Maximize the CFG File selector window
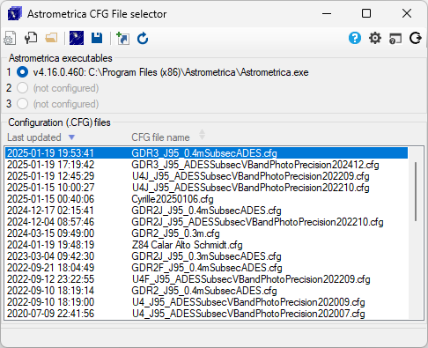The image size is (428, 348). click(366, 13)
